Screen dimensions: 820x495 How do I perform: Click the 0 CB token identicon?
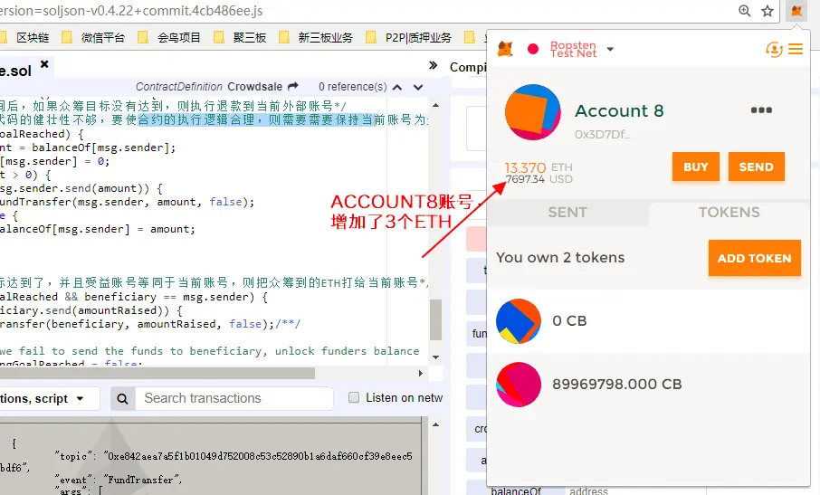click(x=519, y=321)
